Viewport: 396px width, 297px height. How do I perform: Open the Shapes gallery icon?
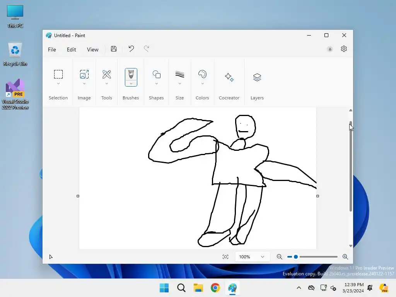[157, 74]
